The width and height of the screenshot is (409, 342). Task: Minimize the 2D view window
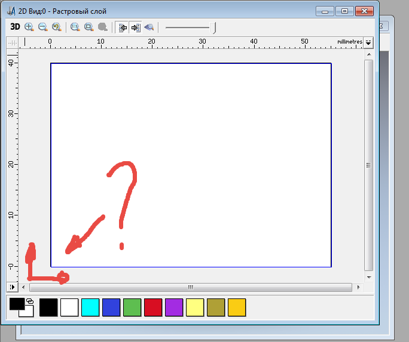tap(325, 11)
